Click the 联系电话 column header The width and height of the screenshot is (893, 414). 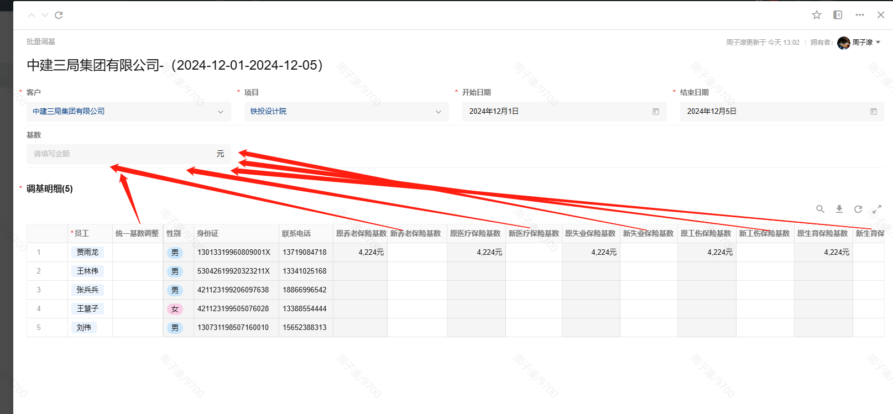point(306,234)
